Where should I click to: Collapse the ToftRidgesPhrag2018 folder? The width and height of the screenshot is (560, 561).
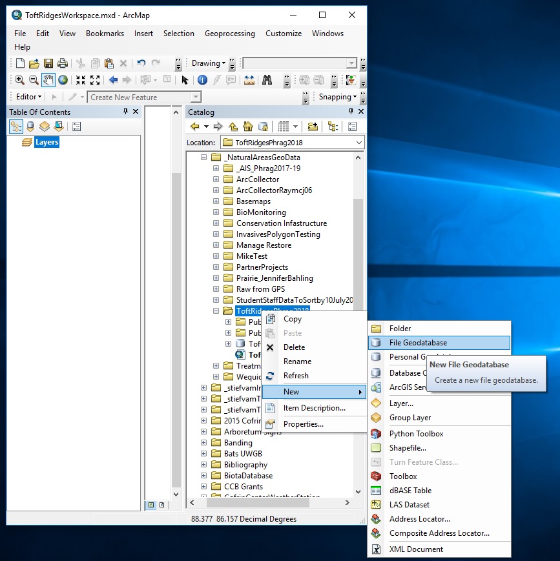point(216,311)
